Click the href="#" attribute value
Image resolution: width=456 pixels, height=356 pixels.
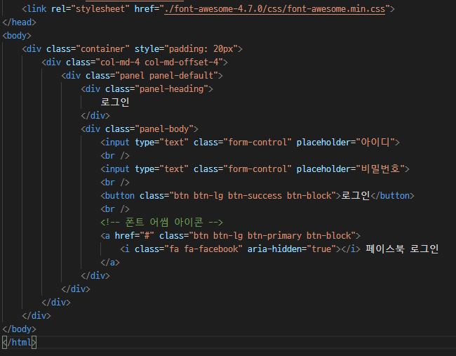point(147,235)
